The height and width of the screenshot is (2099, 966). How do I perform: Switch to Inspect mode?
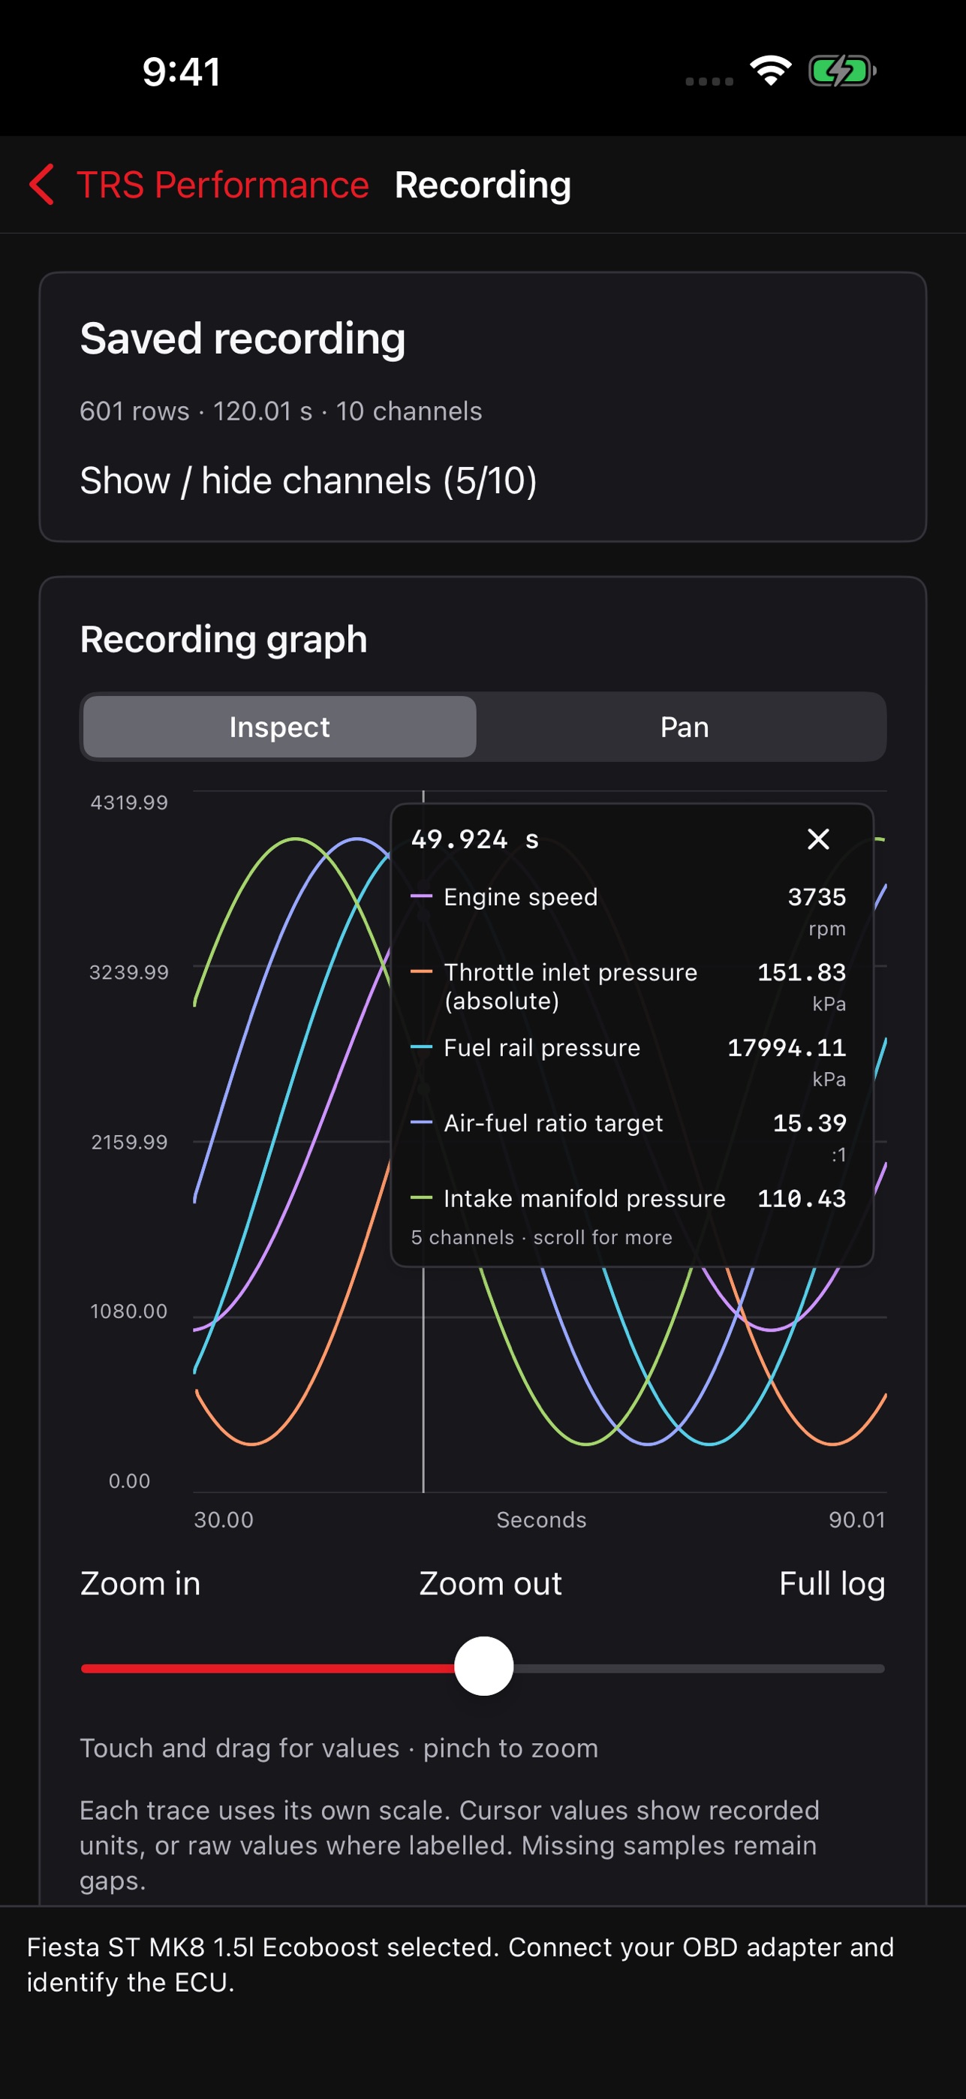coord(279,726)
